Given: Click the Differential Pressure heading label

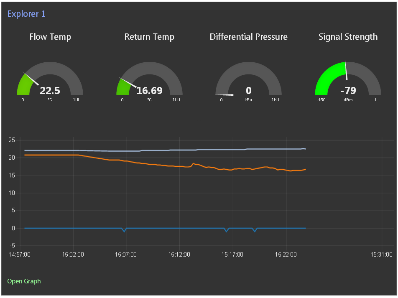Looking at the screenshot, I should point(248,37).
